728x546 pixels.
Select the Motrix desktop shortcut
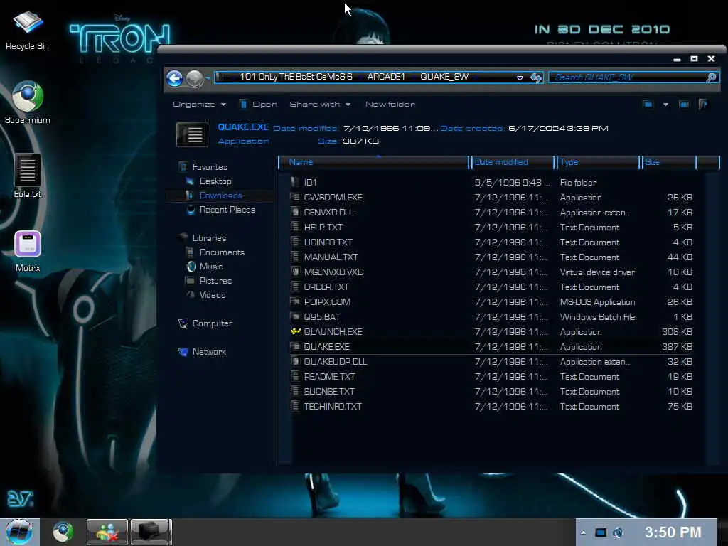tap(28, 251)
